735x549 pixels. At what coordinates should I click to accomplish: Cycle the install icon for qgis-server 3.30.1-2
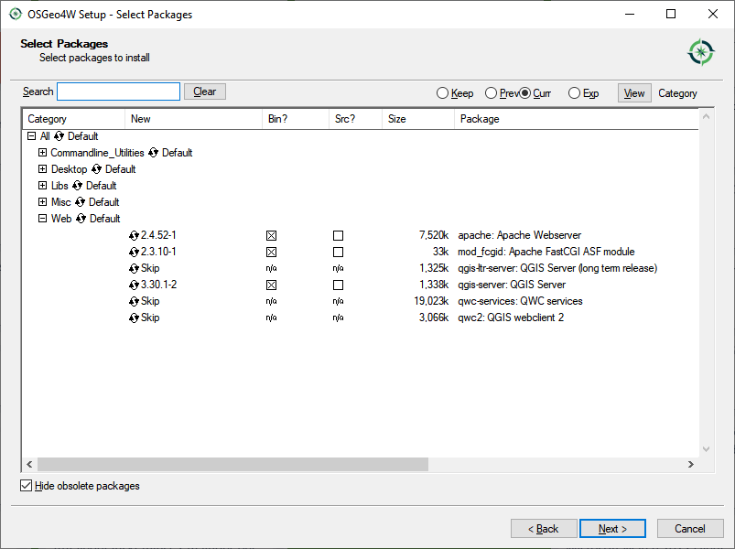click(x=135, y=285)
